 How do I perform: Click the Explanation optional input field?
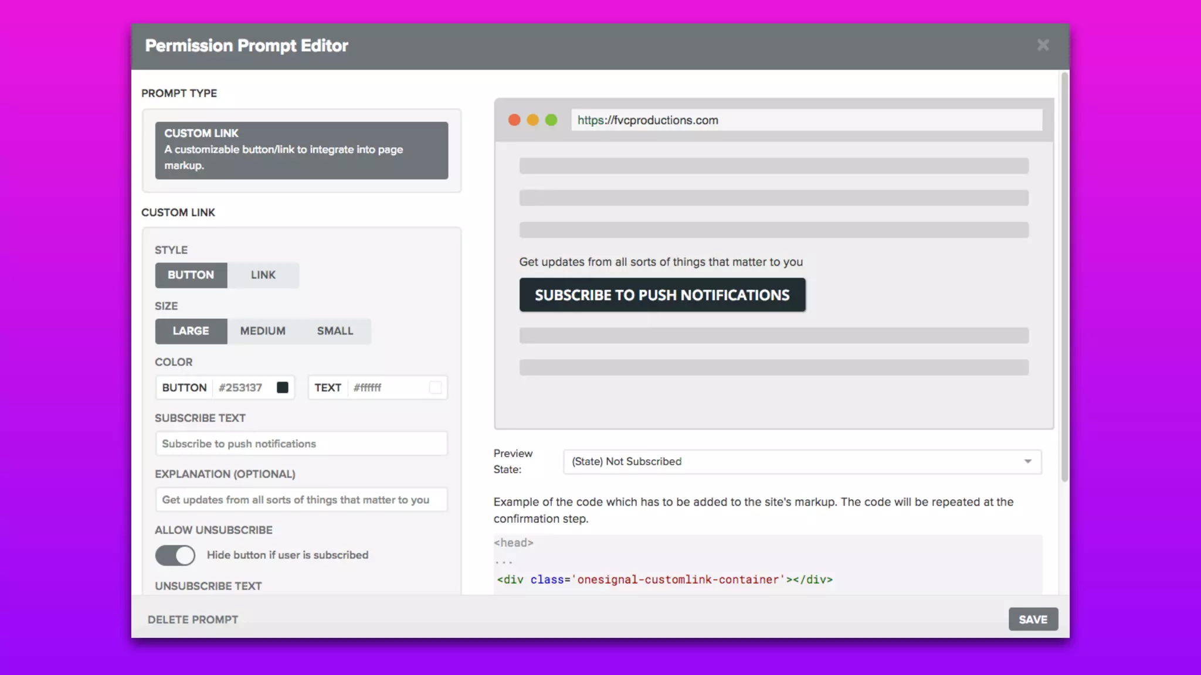click(301, 500)
